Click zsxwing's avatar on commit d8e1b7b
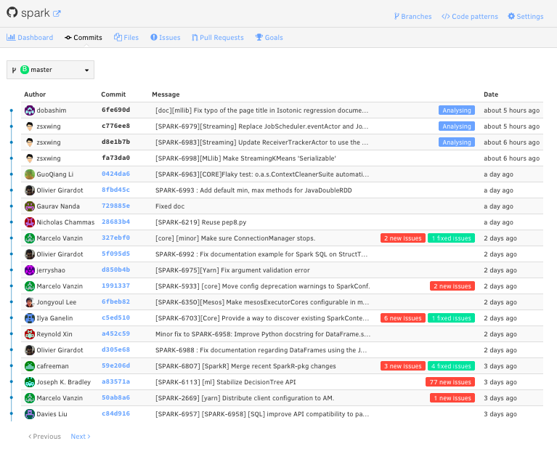 (30, 142)
